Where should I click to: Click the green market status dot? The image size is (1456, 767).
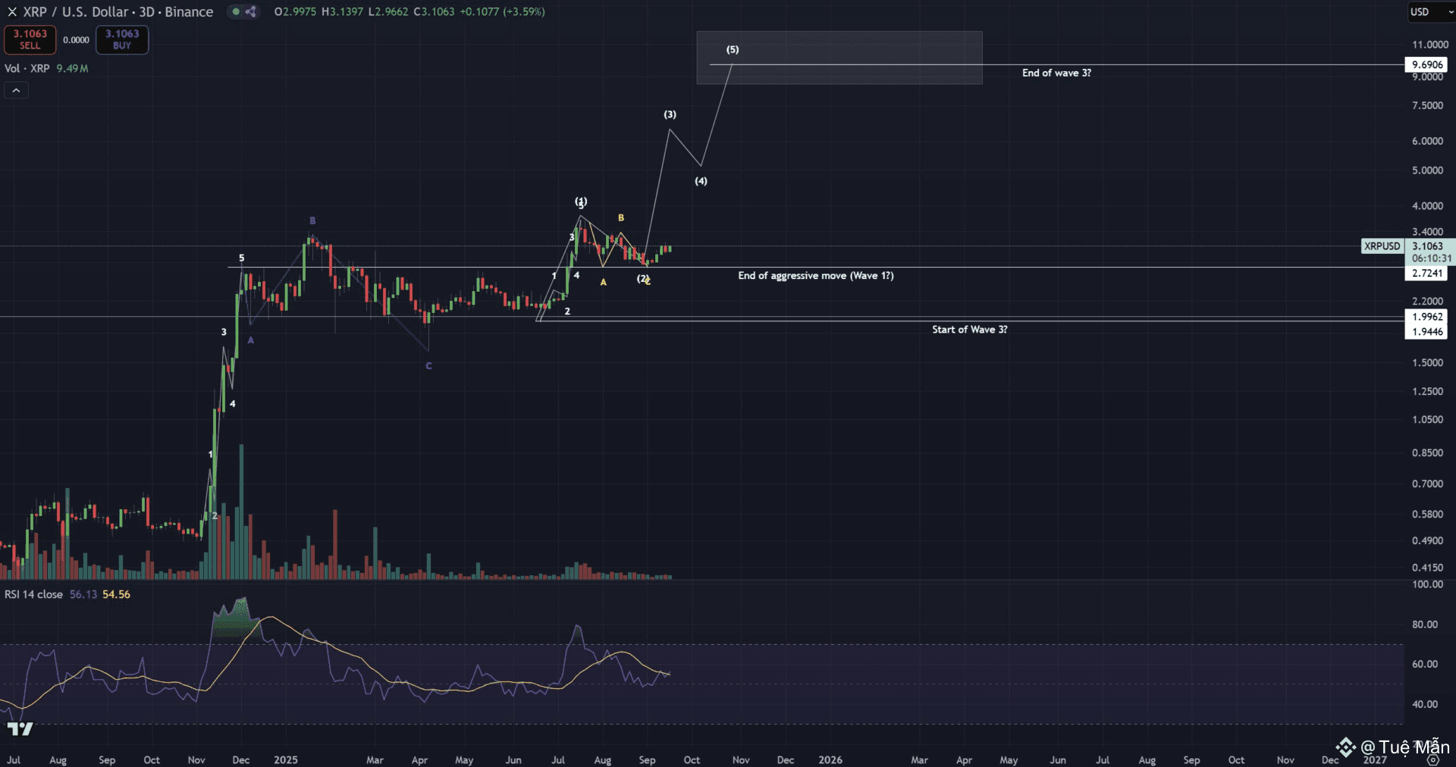[236, 12]
